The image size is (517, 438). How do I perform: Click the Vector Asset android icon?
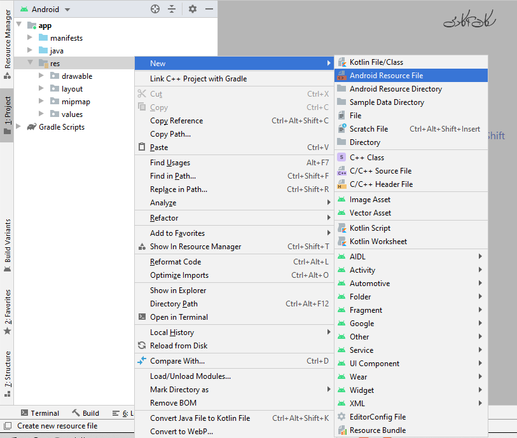click(x=342, y=213)
